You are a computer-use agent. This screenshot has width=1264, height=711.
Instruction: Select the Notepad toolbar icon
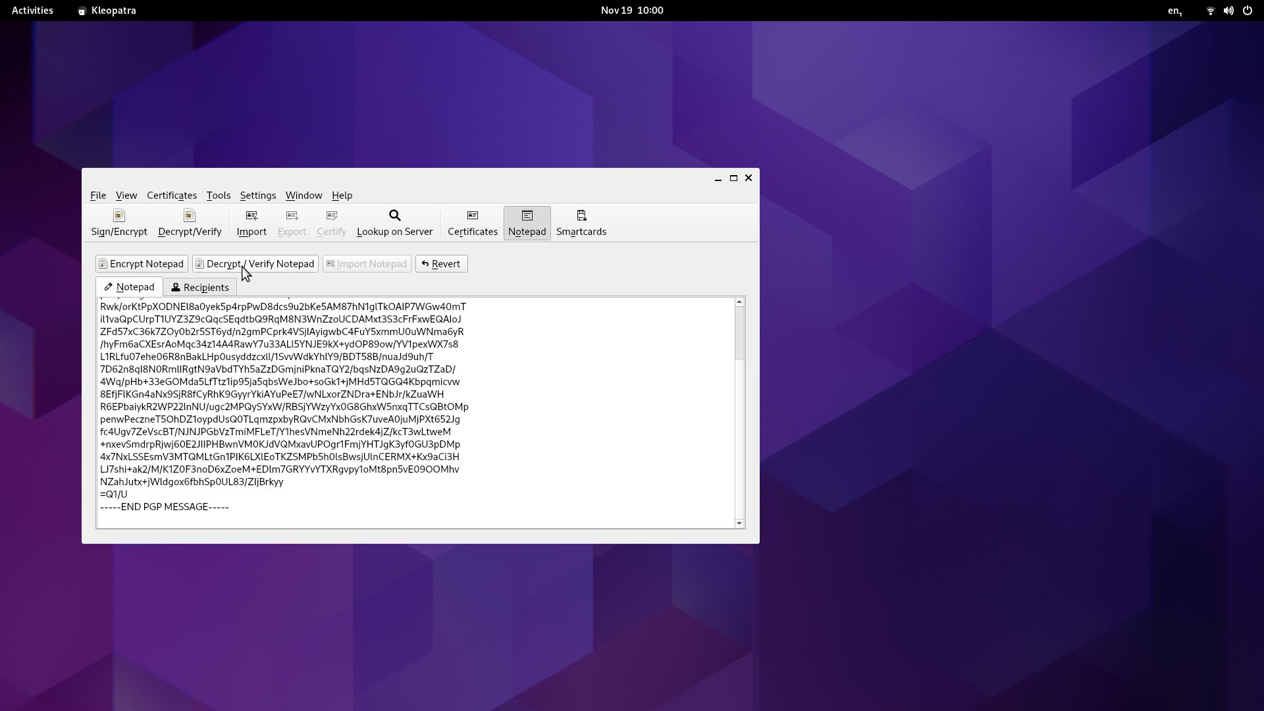tap(526, 223)
